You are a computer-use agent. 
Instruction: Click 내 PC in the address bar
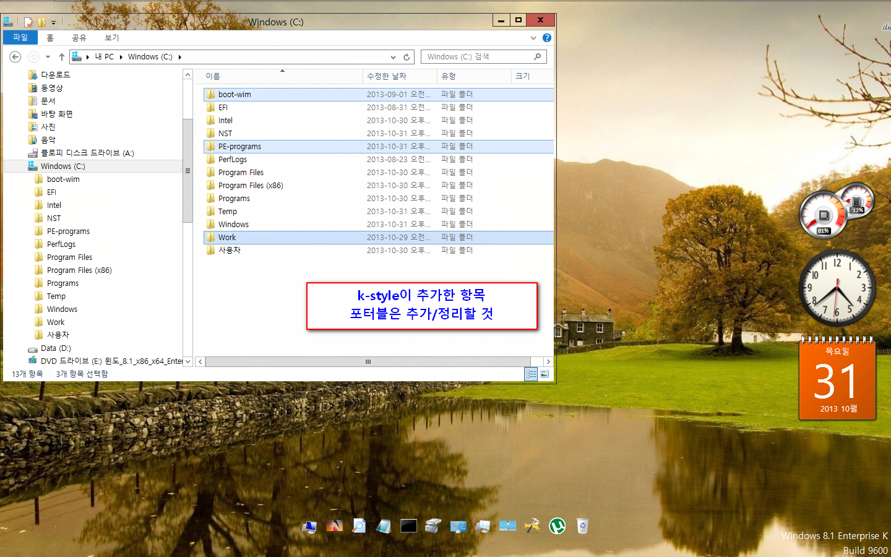pyautogui.click(x=105, y=57)
